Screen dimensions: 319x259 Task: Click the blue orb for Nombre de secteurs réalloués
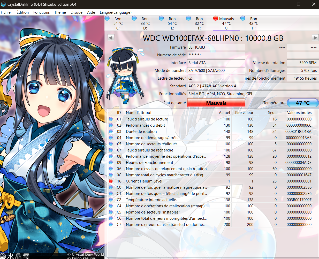111,144
